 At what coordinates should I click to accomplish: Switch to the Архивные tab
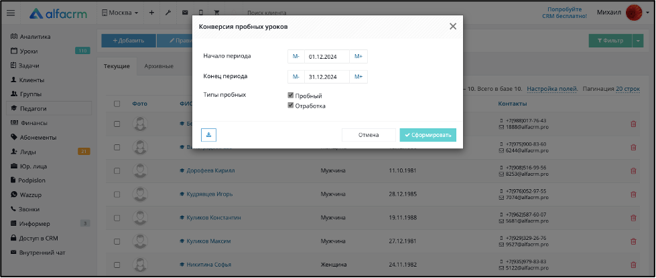tap(159, 66)
